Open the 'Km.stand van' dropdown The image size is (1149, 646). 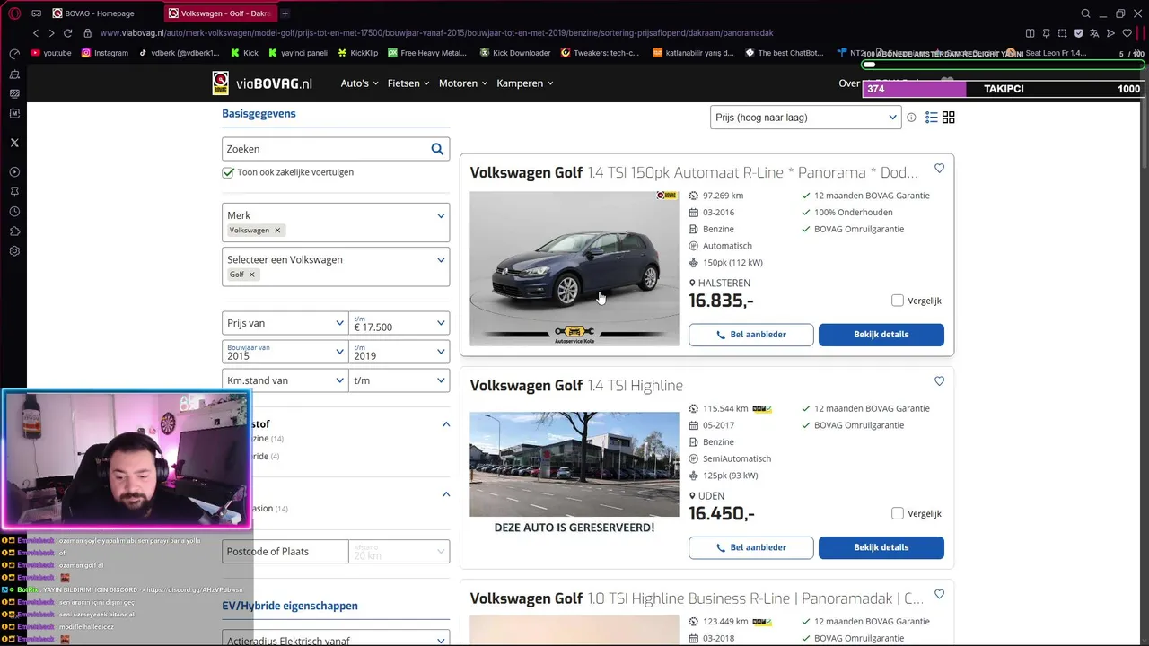click(x=285, y=380)
